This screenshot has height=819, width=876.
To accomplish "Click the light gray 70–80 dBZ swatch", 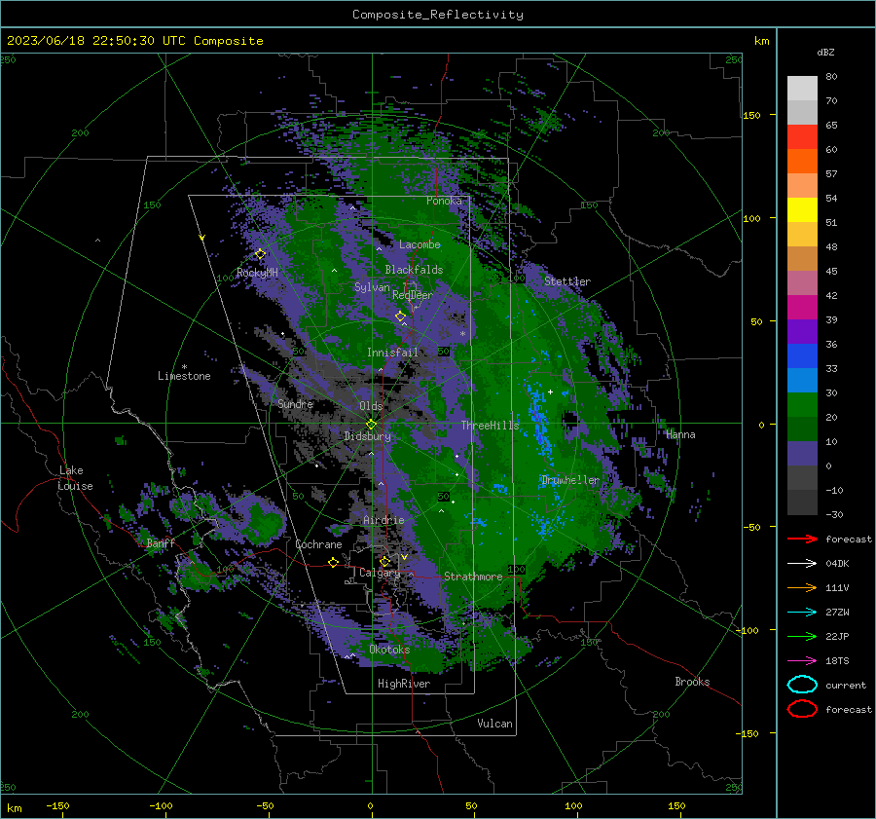I will (x=802, y=89).
